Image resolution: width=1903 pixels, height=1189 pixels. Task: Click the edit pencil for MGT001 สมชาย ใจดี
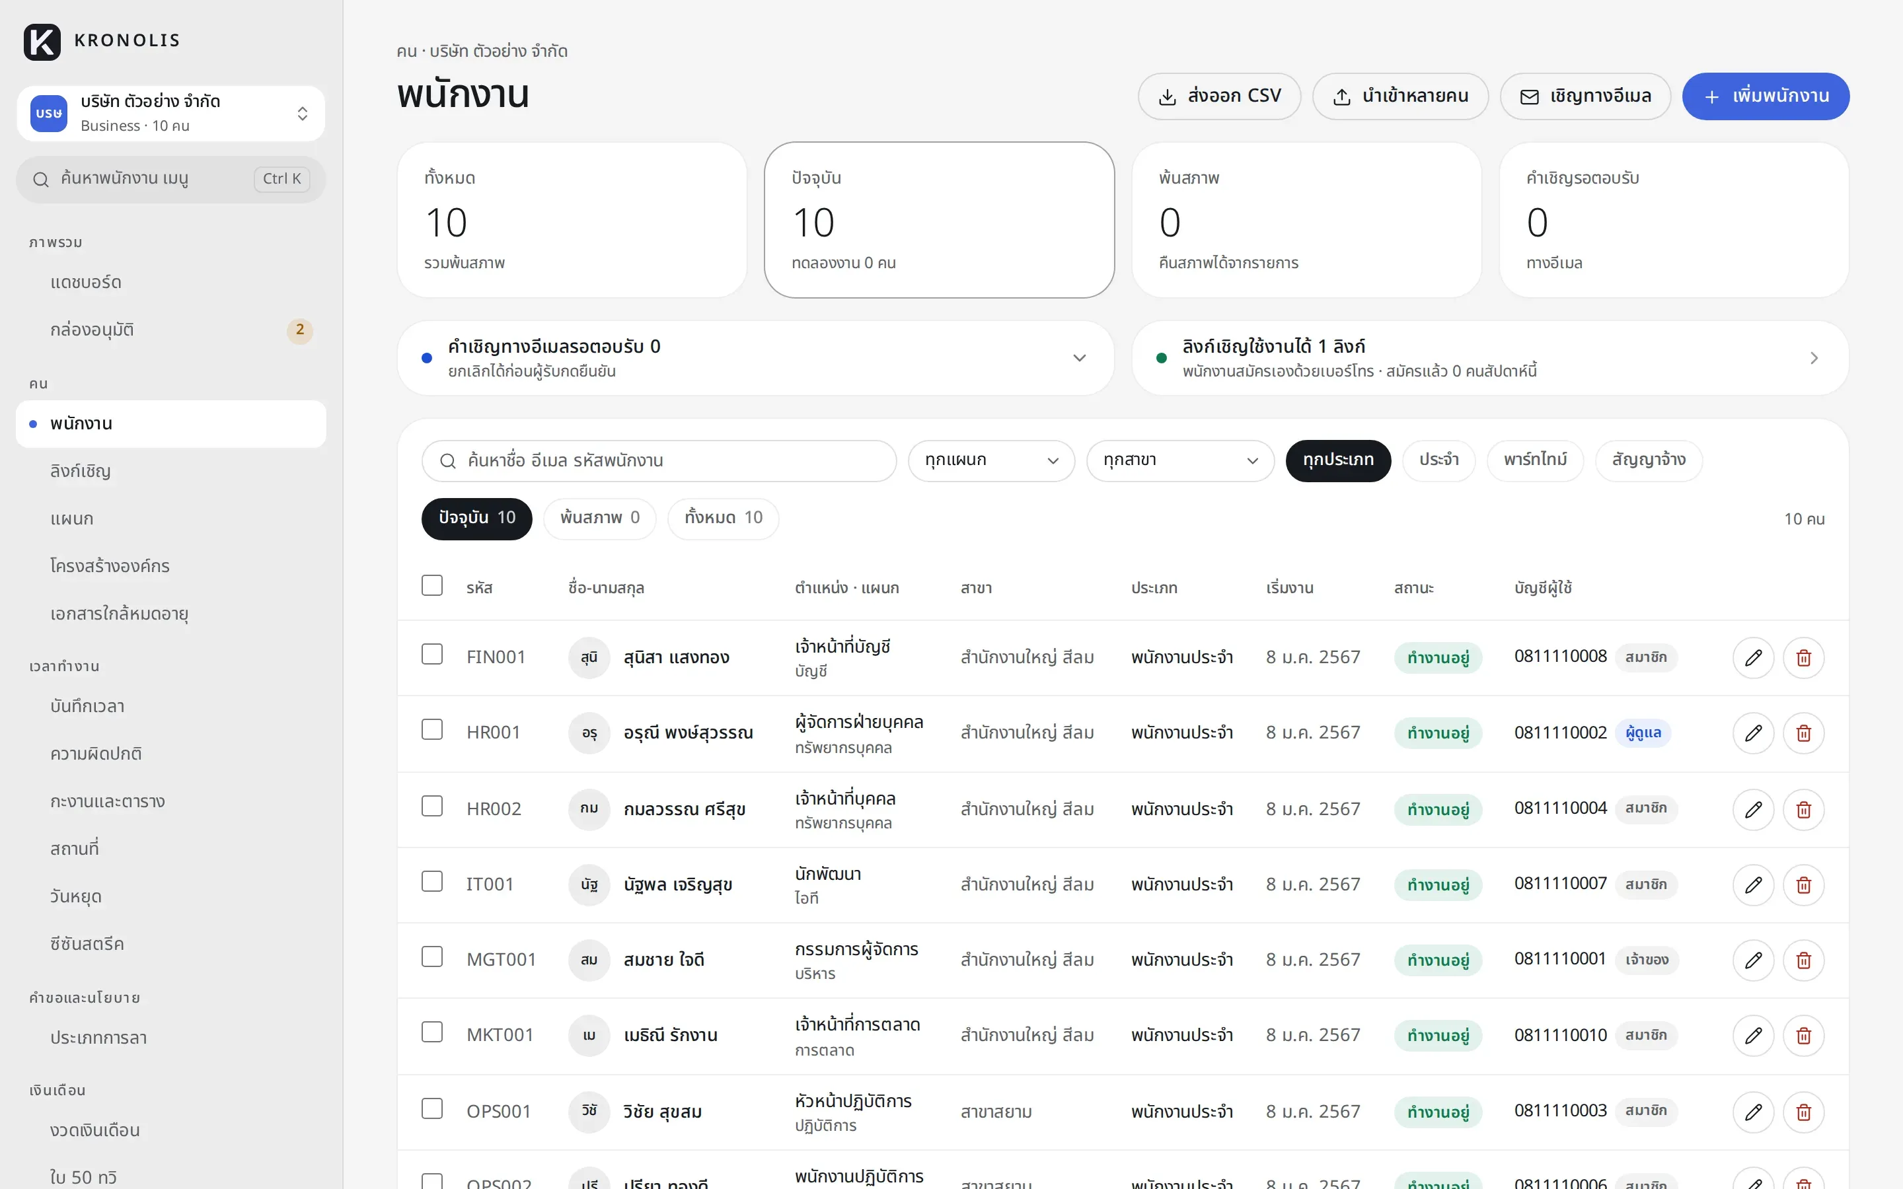[1753, 960]
